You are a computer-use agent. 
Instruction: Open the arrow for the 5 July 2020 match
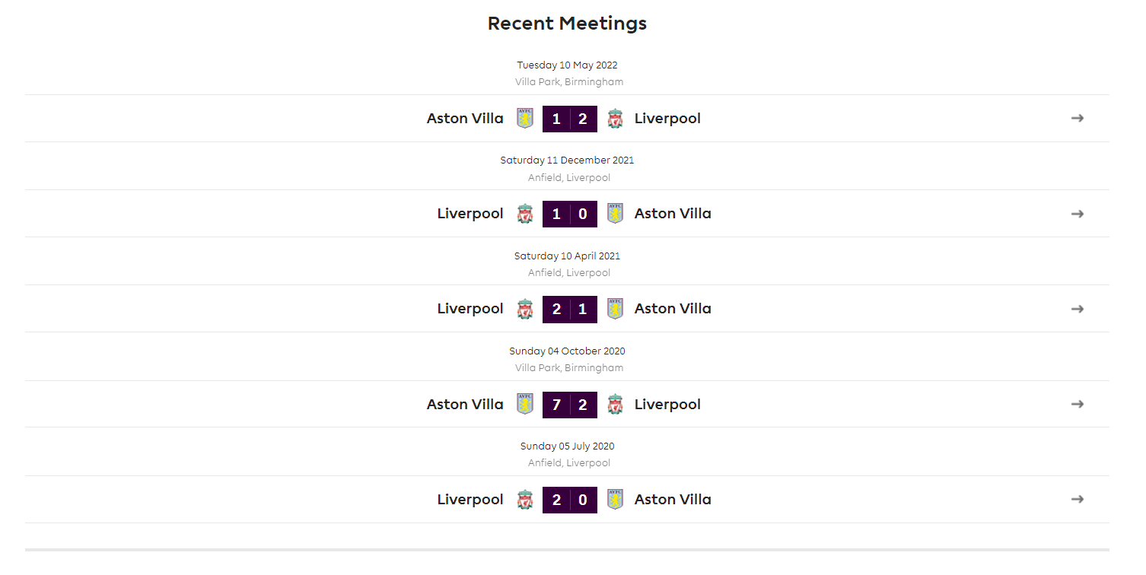[x=1078, y=500]
